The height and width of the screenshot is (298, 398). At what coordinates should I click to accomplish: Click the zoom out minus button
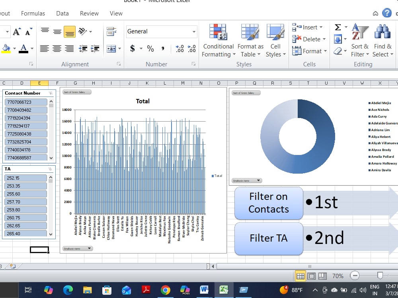point(355,275)
